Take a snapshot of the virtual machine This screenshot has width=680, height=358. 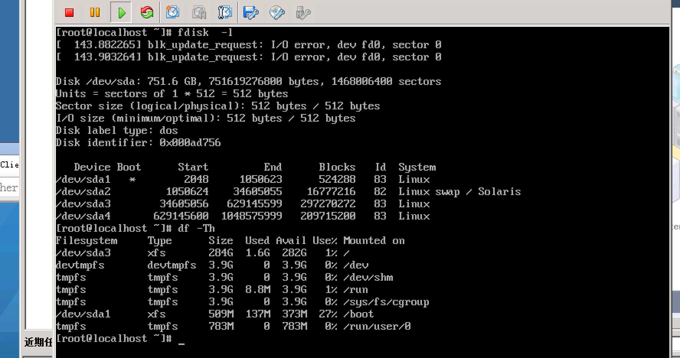click(x=173, y=12)
